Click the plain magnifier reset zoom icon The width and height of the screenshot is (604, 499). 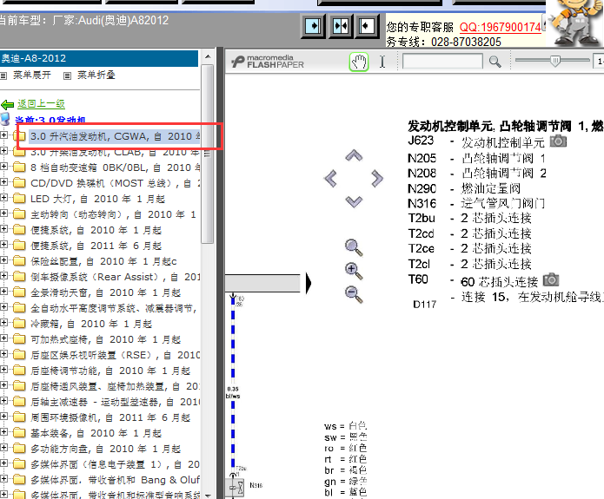pos(354,247)
